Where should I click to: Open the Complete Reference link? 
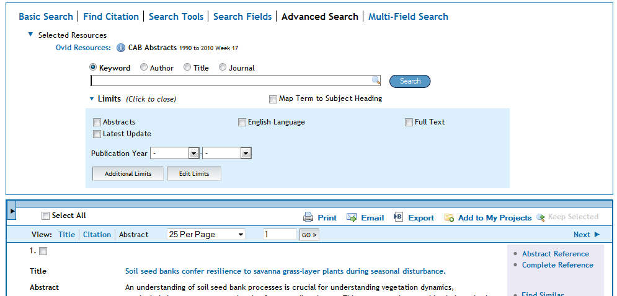click(557, 265)
